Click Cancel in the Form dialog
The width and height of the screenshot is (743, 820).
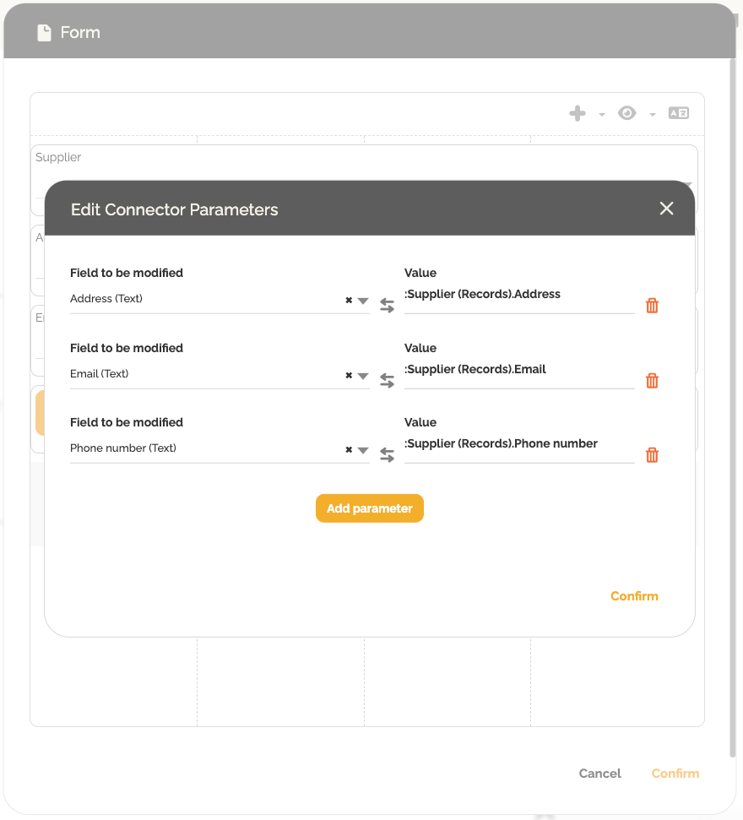(599, 774)
